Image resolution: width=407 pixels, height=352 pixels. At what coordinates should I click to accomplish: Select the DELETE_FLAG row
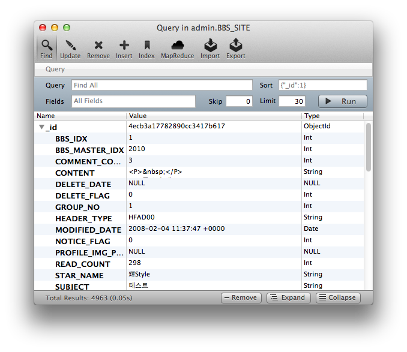tap(199, 195)
